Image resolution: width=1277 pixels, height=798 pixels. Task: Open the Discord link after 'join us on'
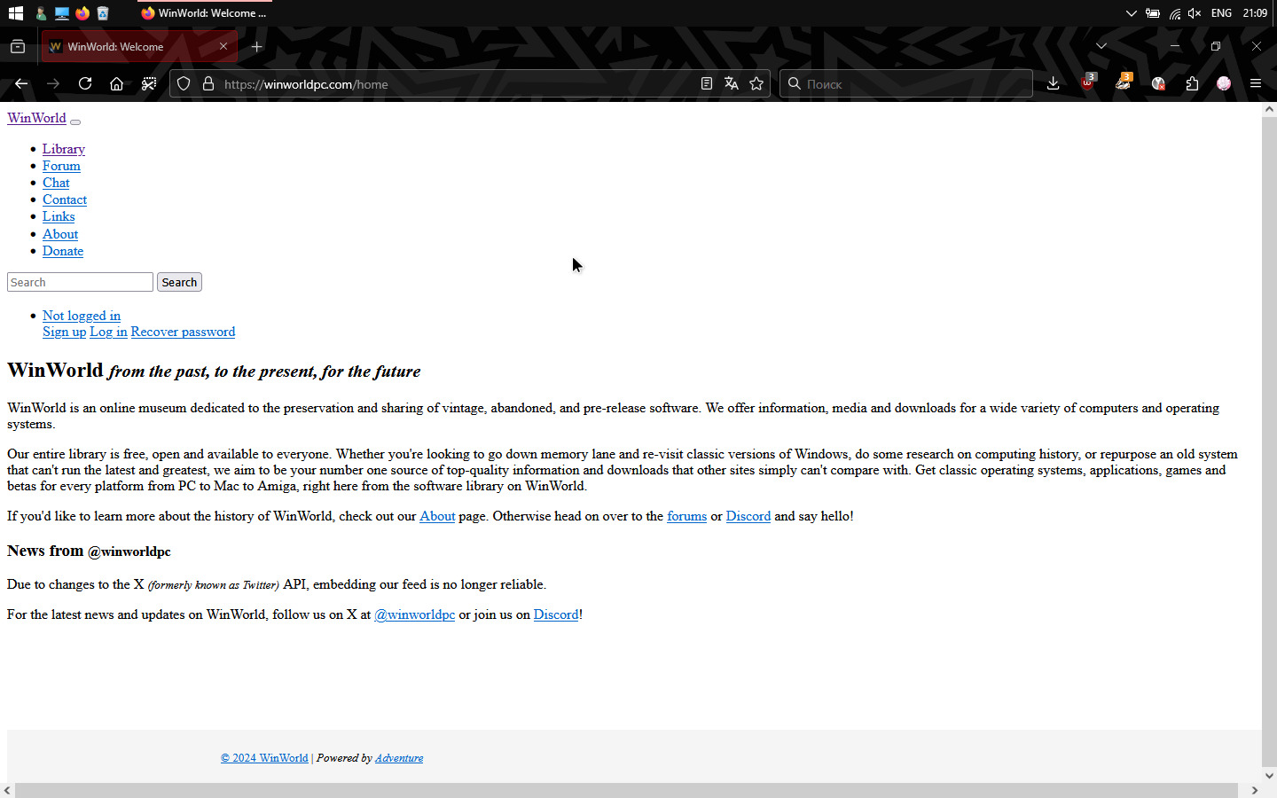pos(556,614)
